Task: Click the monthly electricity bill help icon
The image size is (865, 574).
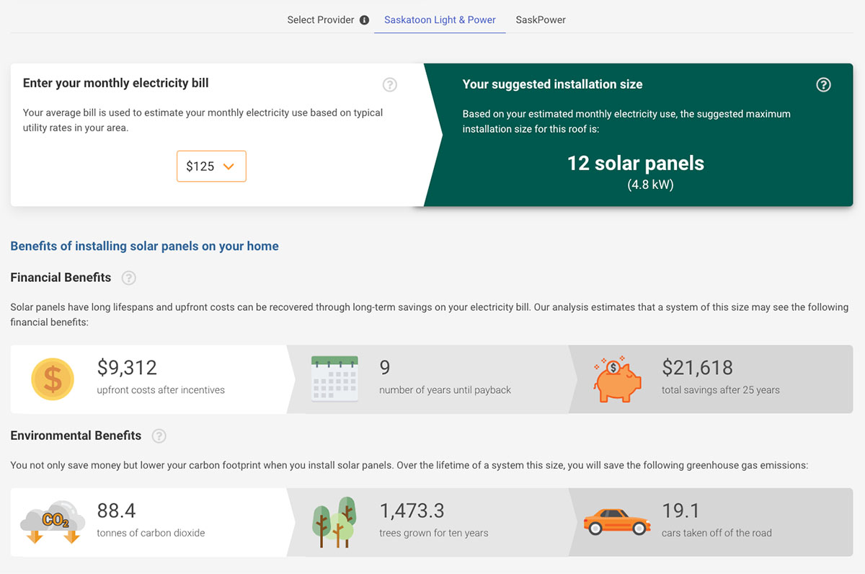Action: tap(389, 84)
